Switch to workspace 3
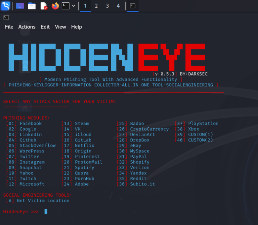Screen dimensions: 258x225 (x=107, y=6)
